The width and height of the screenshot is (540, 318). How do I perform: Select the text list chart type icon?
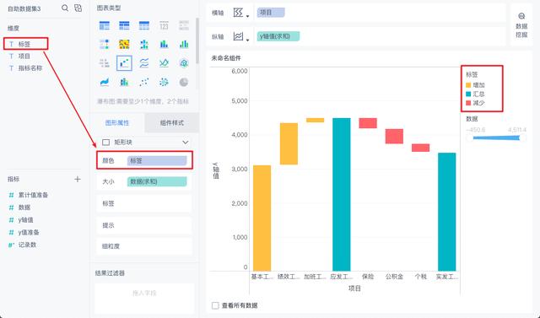point(105,63)
